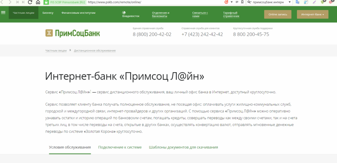Open Шаблоны документов для скачивания tab
Image resolution: width=337 pixels, height=163 pixels.
(183, 147)
